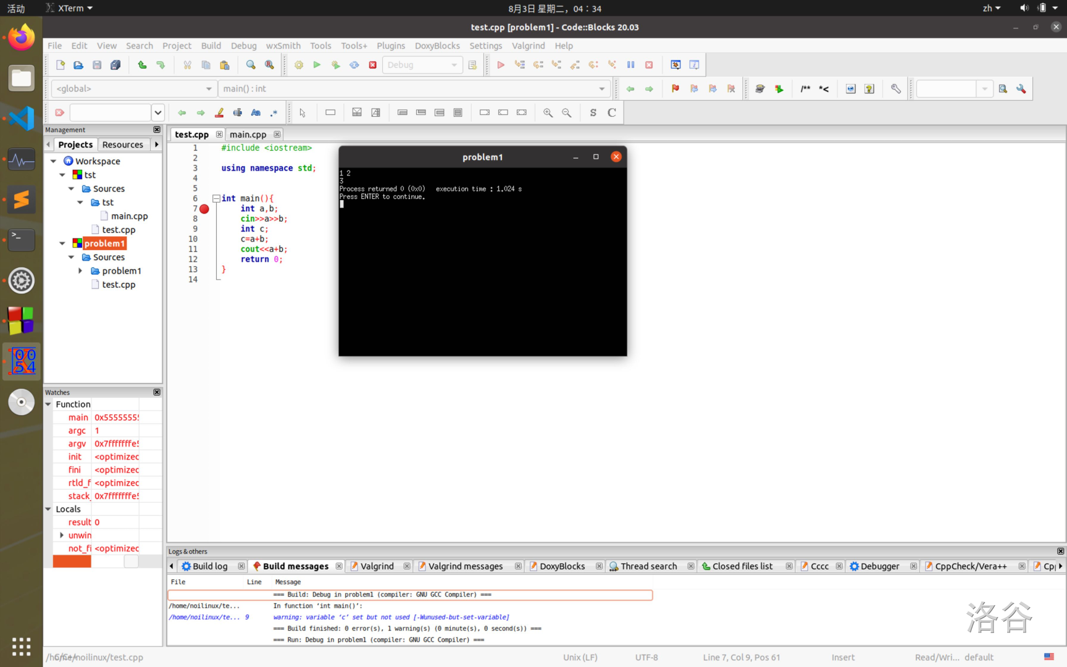
Task: Click the Redo arrow icon
Action: [x=161, y=65]
